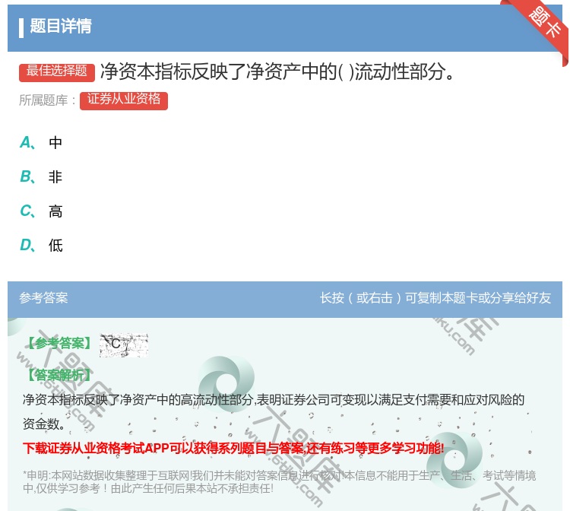Click the explanation paragraph starting 净资本指标反映了净资产中的高流动性部分

pyautogui.click(x=274, y=411)
